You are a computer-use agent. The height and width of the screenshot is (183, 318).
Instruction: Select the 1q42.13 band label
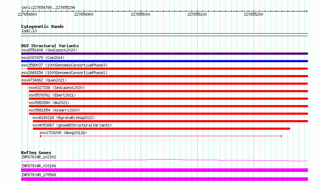click(29, 31)
